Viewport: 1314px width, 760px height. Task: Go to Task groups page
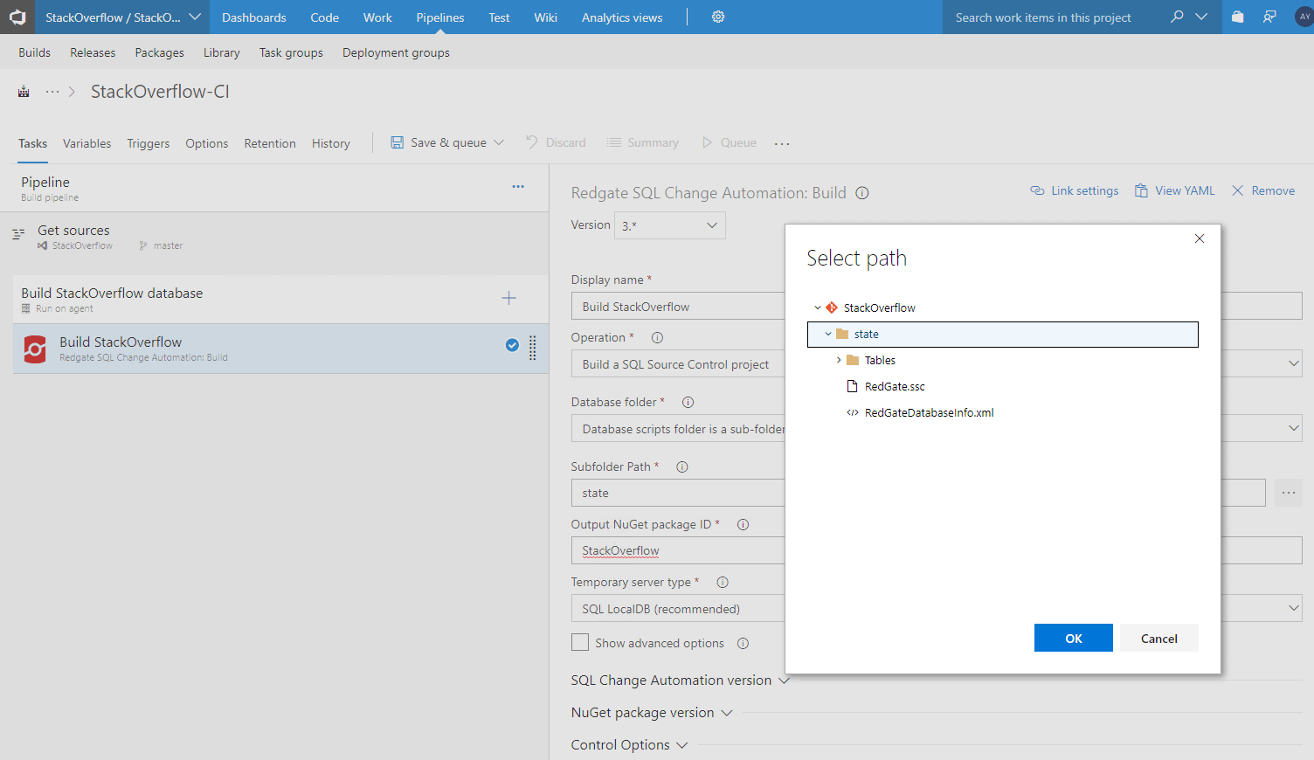coord(291,52)
